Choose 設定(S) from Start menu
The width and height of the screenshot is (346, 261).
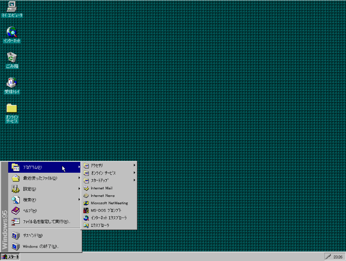point(45,189)
